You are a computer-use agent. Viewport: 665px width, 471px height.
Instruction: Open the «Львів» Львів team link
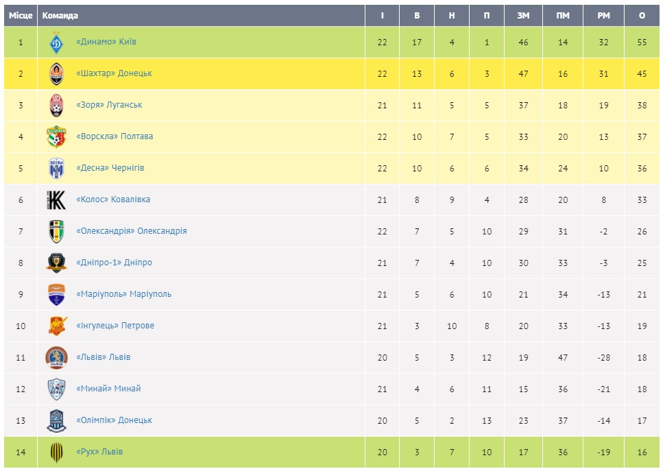(103, 357)
